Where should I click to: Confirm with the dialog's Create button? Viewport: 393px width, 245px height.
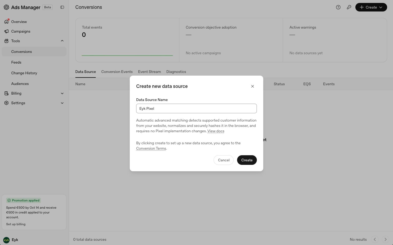(x=247, y=160)
